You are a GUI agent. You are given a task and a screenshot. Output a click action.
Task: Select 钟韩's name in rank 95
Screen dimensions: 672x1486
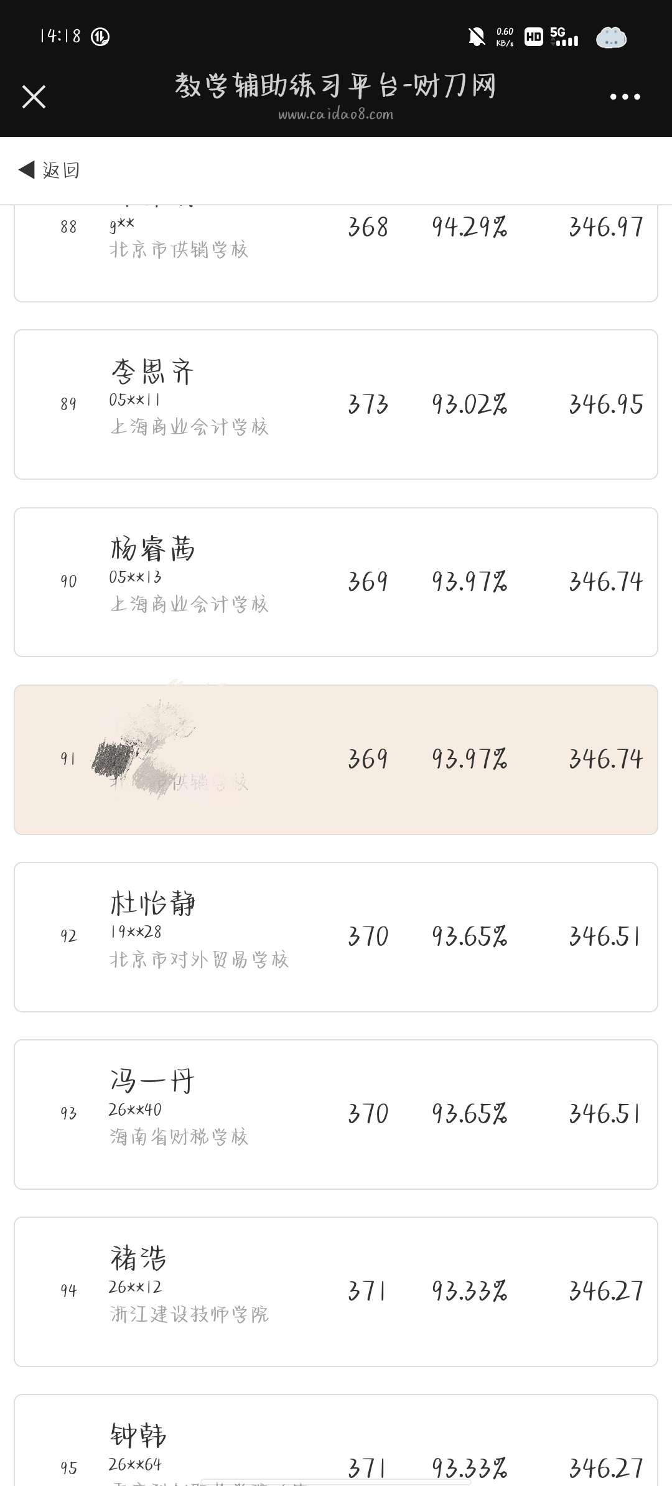pyautogui.click(x=138, y=1436)
